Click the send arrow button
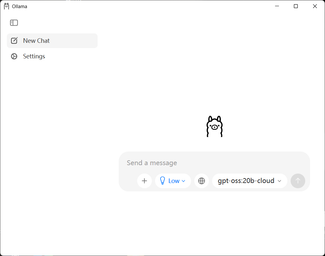Screen dimensions: 325x256 tap(298, 181)
